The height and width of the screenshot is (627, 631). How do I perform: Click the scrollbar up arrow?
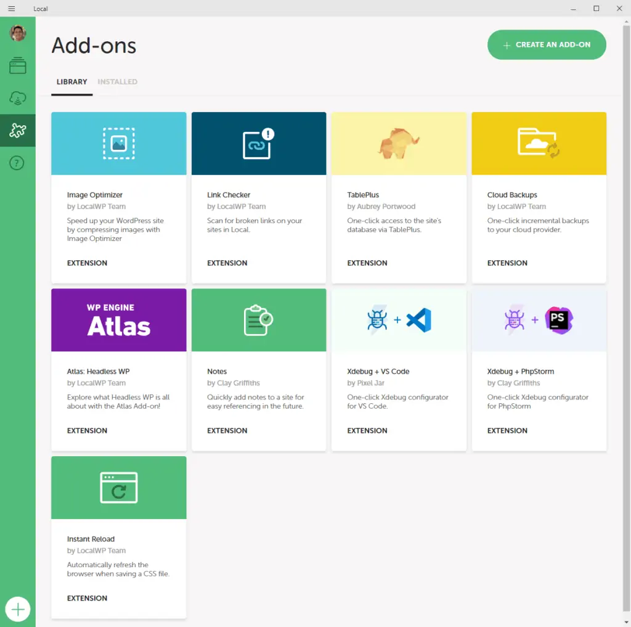pyautogui.click(x=626, y=20)
